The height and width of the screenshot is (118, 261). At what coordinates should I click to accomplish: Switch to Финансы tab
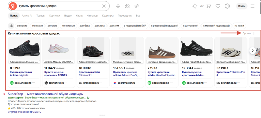(x=93, y=16)
